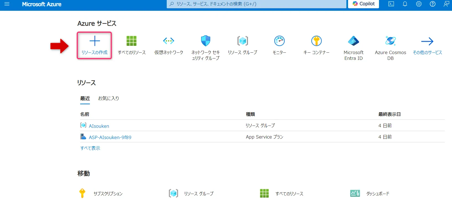Click Azure Cosmos DB label

(390, 55)
